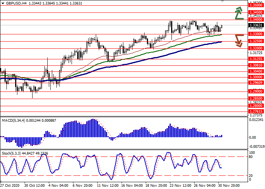Select the 1.32500 price level label
265x189 pixels.
256,41
